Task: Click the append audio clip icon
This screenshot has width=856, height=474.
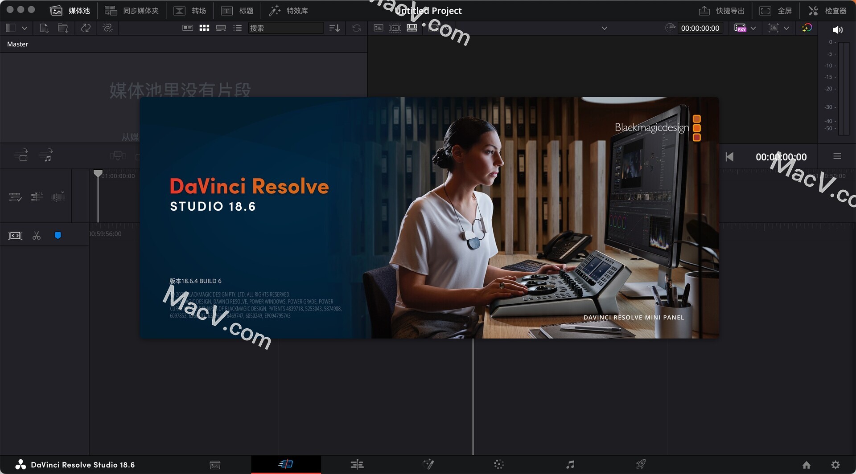Action: coord(46,155)
